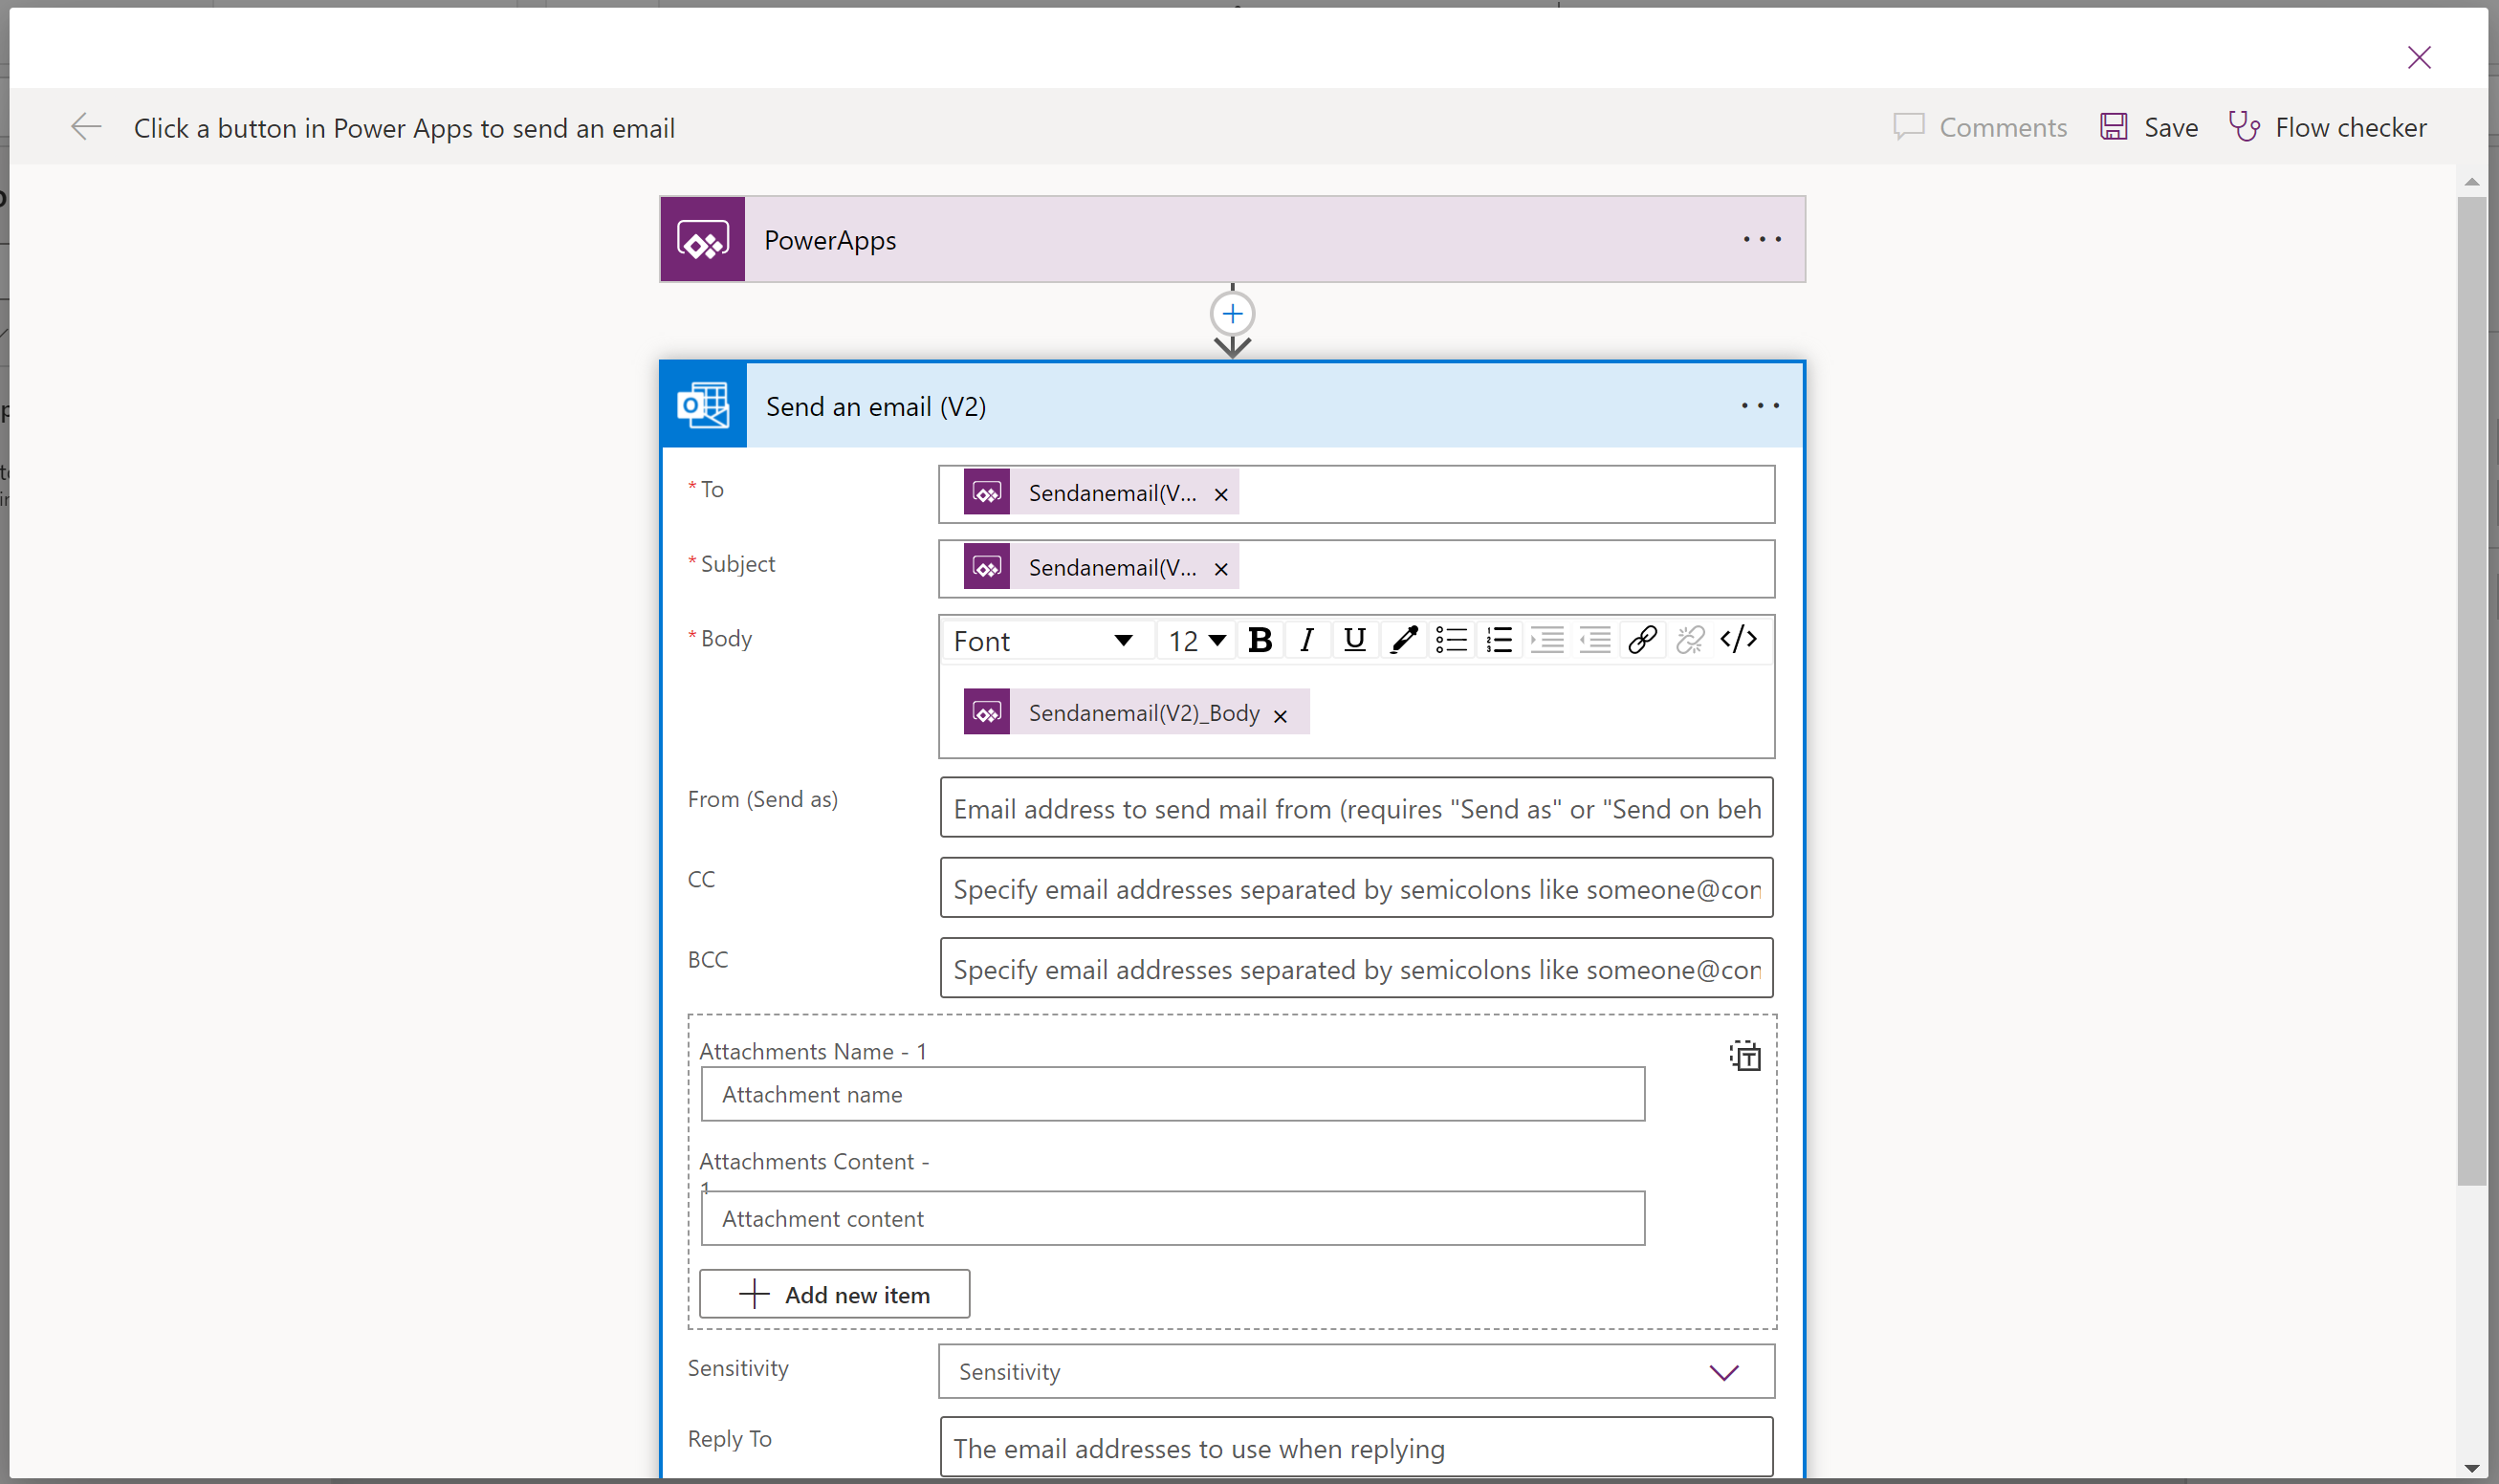Click the hyperlink insert icon in Body toolbar

pyautogui.click(x=1641, y=640)
